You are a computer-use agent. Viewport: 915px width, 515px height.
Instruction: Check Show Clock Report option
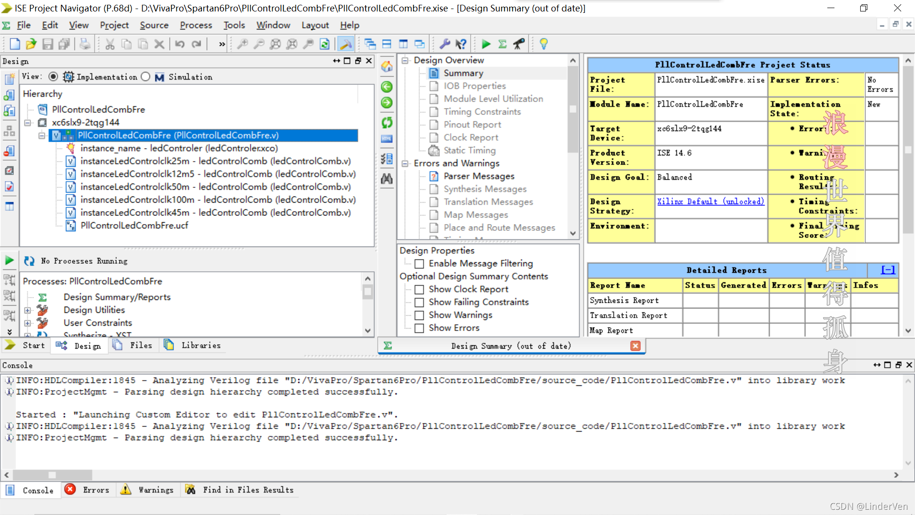click(419, 289)
